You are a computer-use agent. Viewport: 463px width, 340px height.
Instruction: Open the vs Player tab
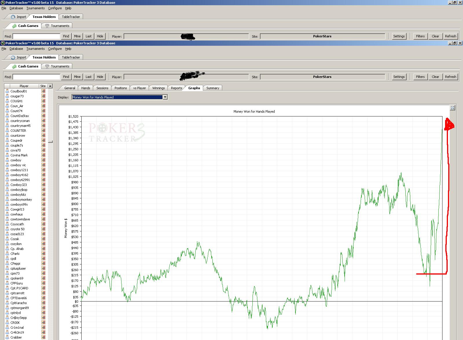139,88
